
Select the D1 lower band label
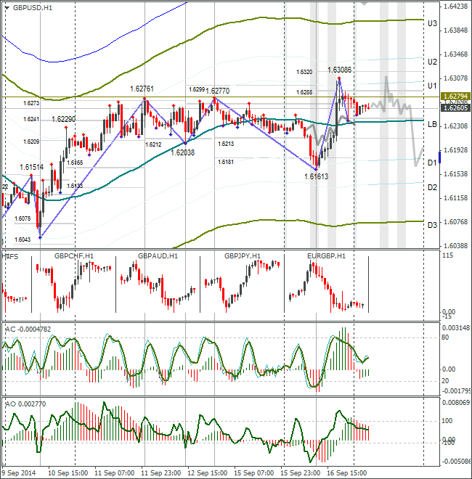tap(432, 163)
